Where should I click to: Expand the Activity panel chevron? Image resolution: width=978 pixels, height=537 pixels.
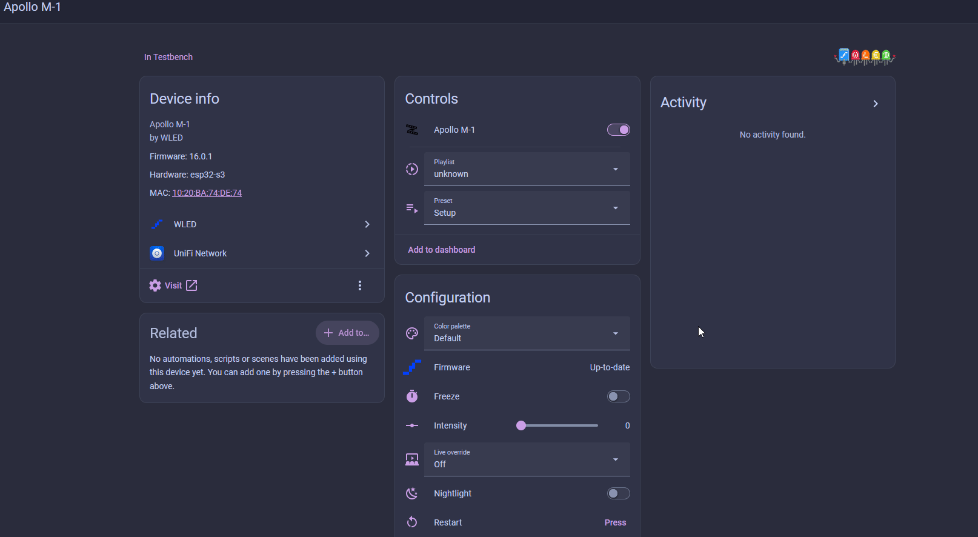(876, 104)
